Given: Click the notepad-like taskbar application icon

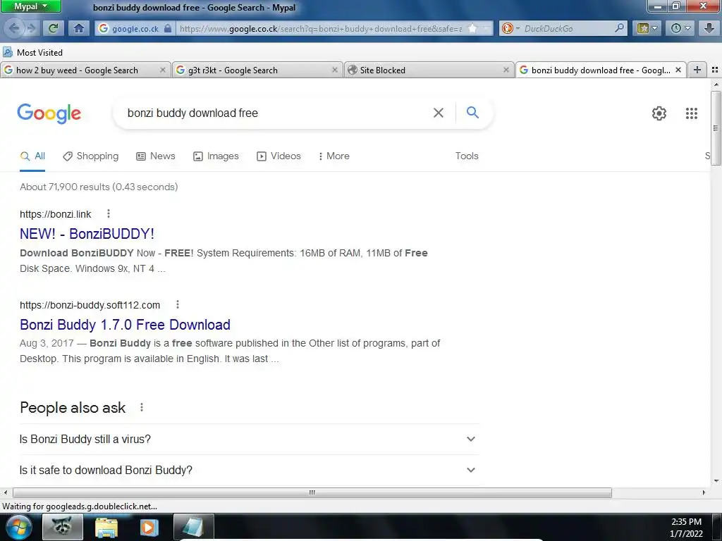Looking at the screenshot, I should tap(193, 527).
